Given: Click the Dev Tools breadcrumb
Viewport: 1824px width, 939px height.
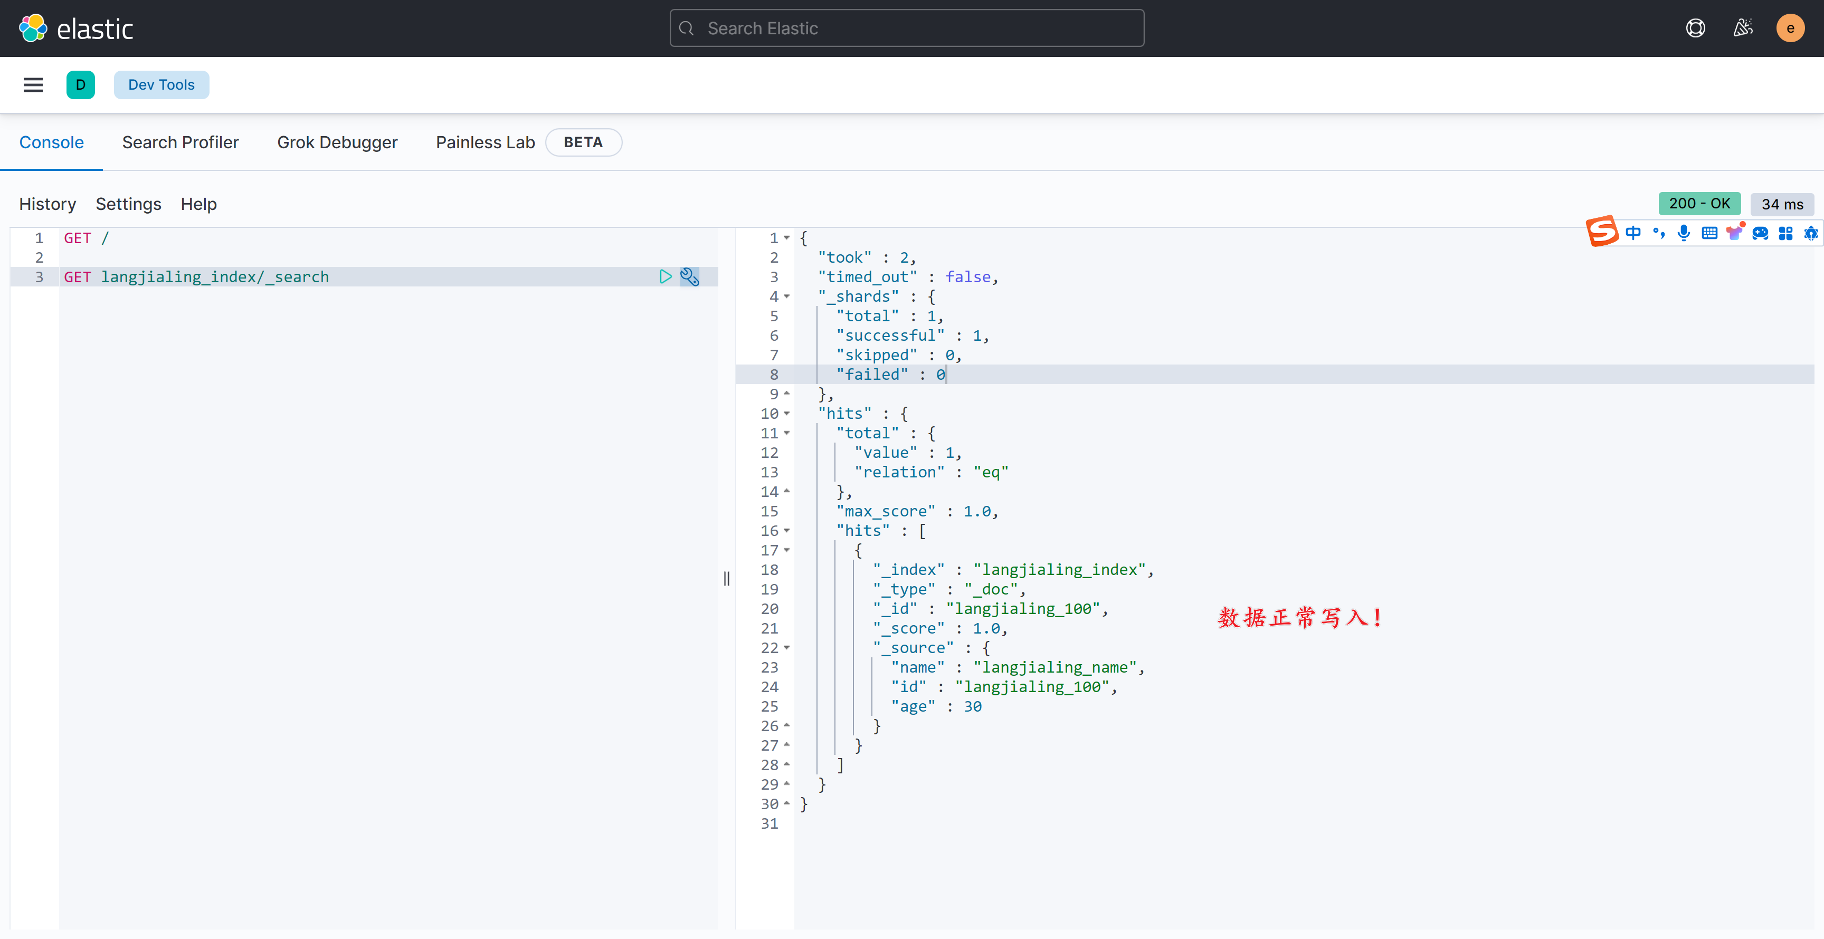Looking at the screenshot, I should point(161,85).
